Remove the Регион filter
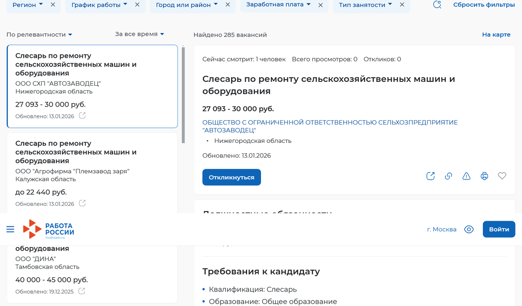Viewport: 522px width, 306px height. 53,5
